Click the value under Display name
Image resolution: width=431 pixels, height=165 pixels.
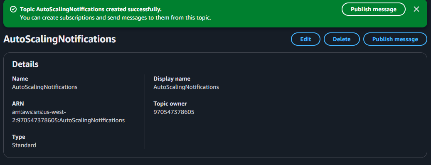tap(186, 87)
